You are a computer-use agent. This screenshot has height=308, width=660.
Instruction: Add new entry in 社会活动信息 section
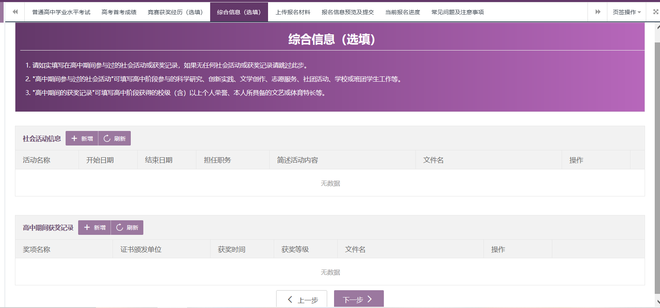point(82,138)
